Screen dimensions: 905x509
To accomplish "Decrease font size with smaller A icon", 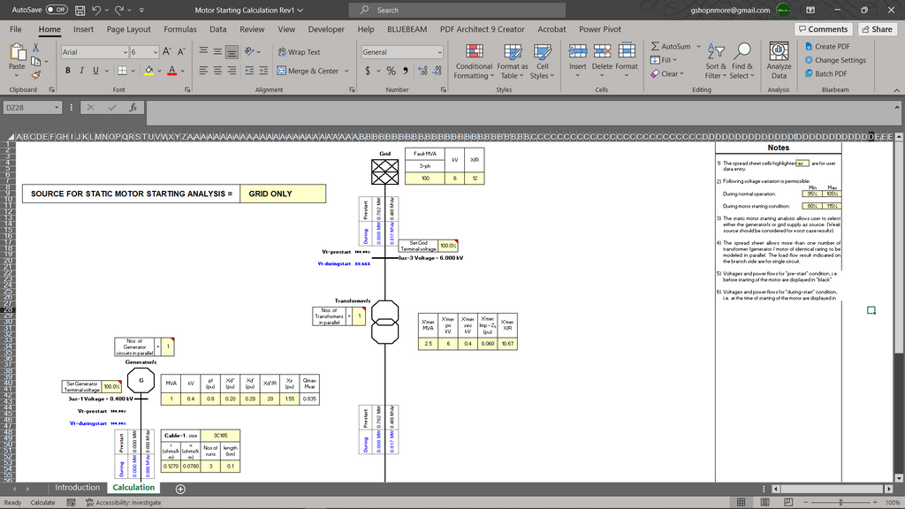I will 180,52.
